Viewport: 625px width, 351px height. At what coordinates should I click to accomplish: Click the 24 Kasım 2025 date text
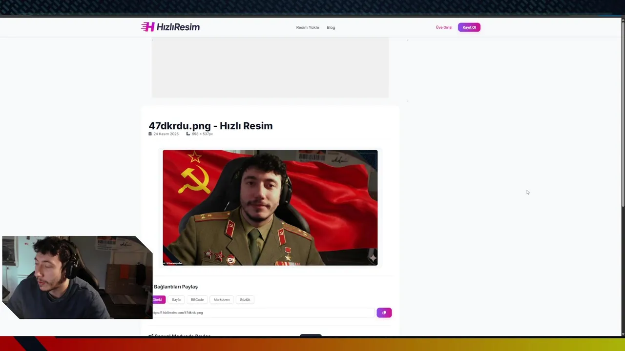(166, 134)
